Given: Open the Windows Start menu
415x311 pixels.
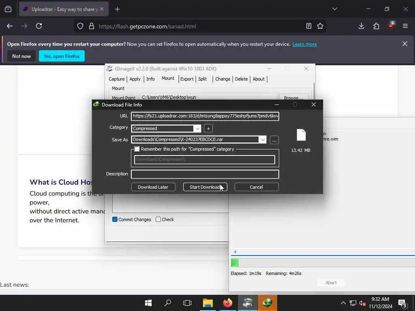Looking at the screenshot, I should (x=148, y=303).
